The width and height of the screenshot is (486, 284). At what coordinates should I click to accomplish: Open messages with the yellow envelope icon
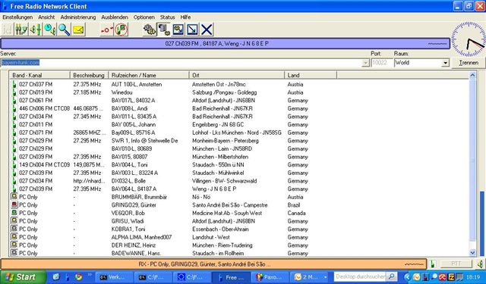tap(78, 30)
